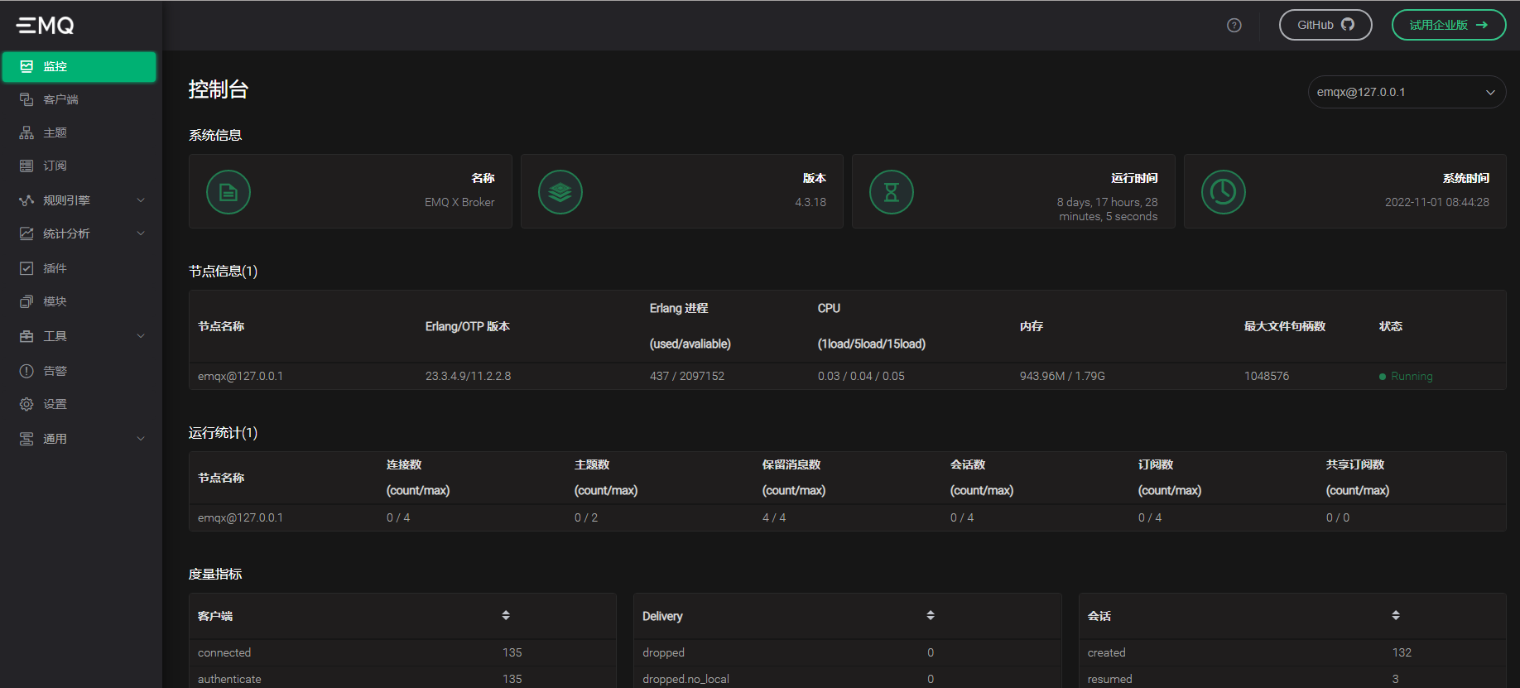Click the shared subscriptions value 0 / 0
The height and width of the screenshot is (688, 1520).
tap(1338, 517)
